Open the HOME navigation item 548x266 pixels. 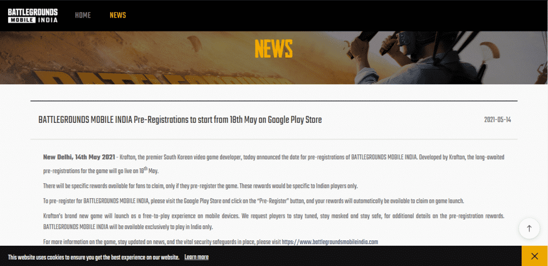[83, 15]
